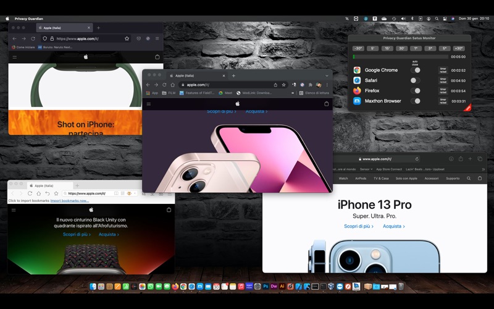Expand the Sensor favorites dropdown in Safari

(x=366, y=169)
